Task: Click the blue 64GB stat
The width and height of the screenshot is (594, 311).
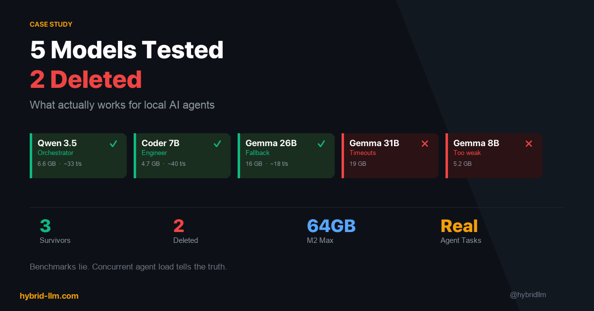Action: [331, 226]
